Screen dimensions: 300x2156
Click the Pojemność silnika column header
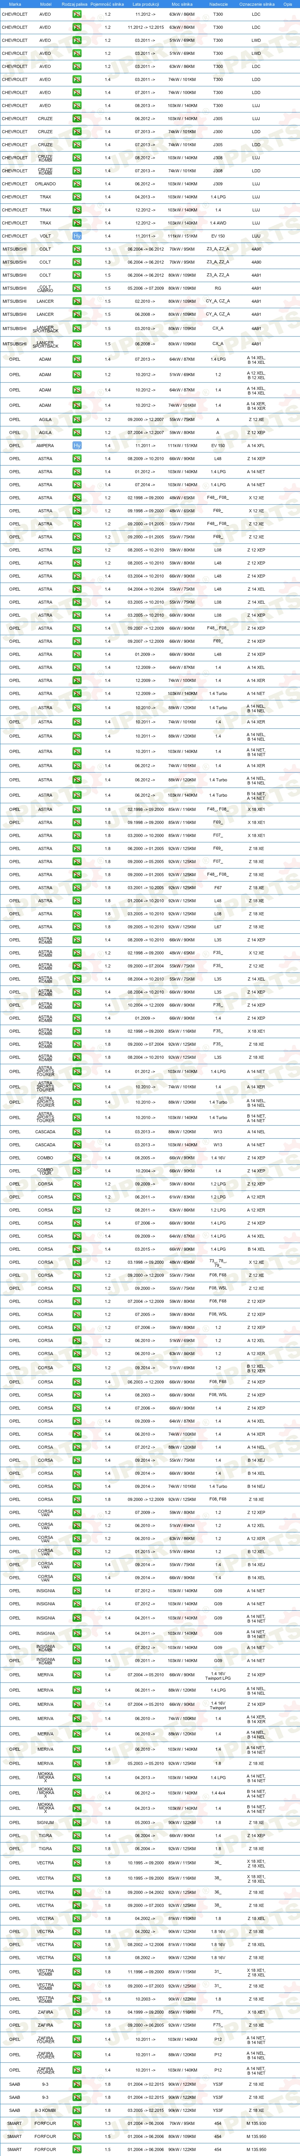tap(108, 4)
